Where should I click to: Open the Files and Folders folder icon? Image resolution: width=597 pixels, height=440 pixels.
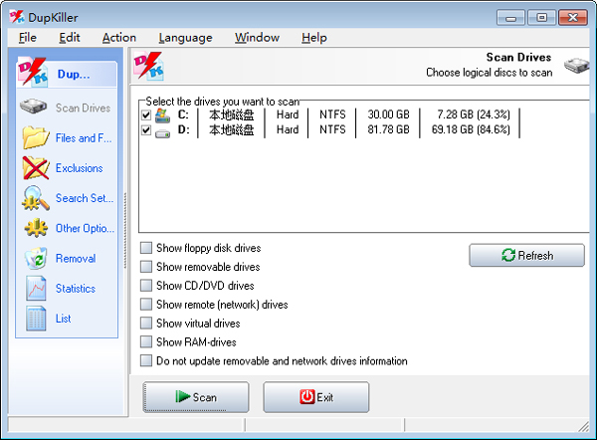(x=36, y=137)
